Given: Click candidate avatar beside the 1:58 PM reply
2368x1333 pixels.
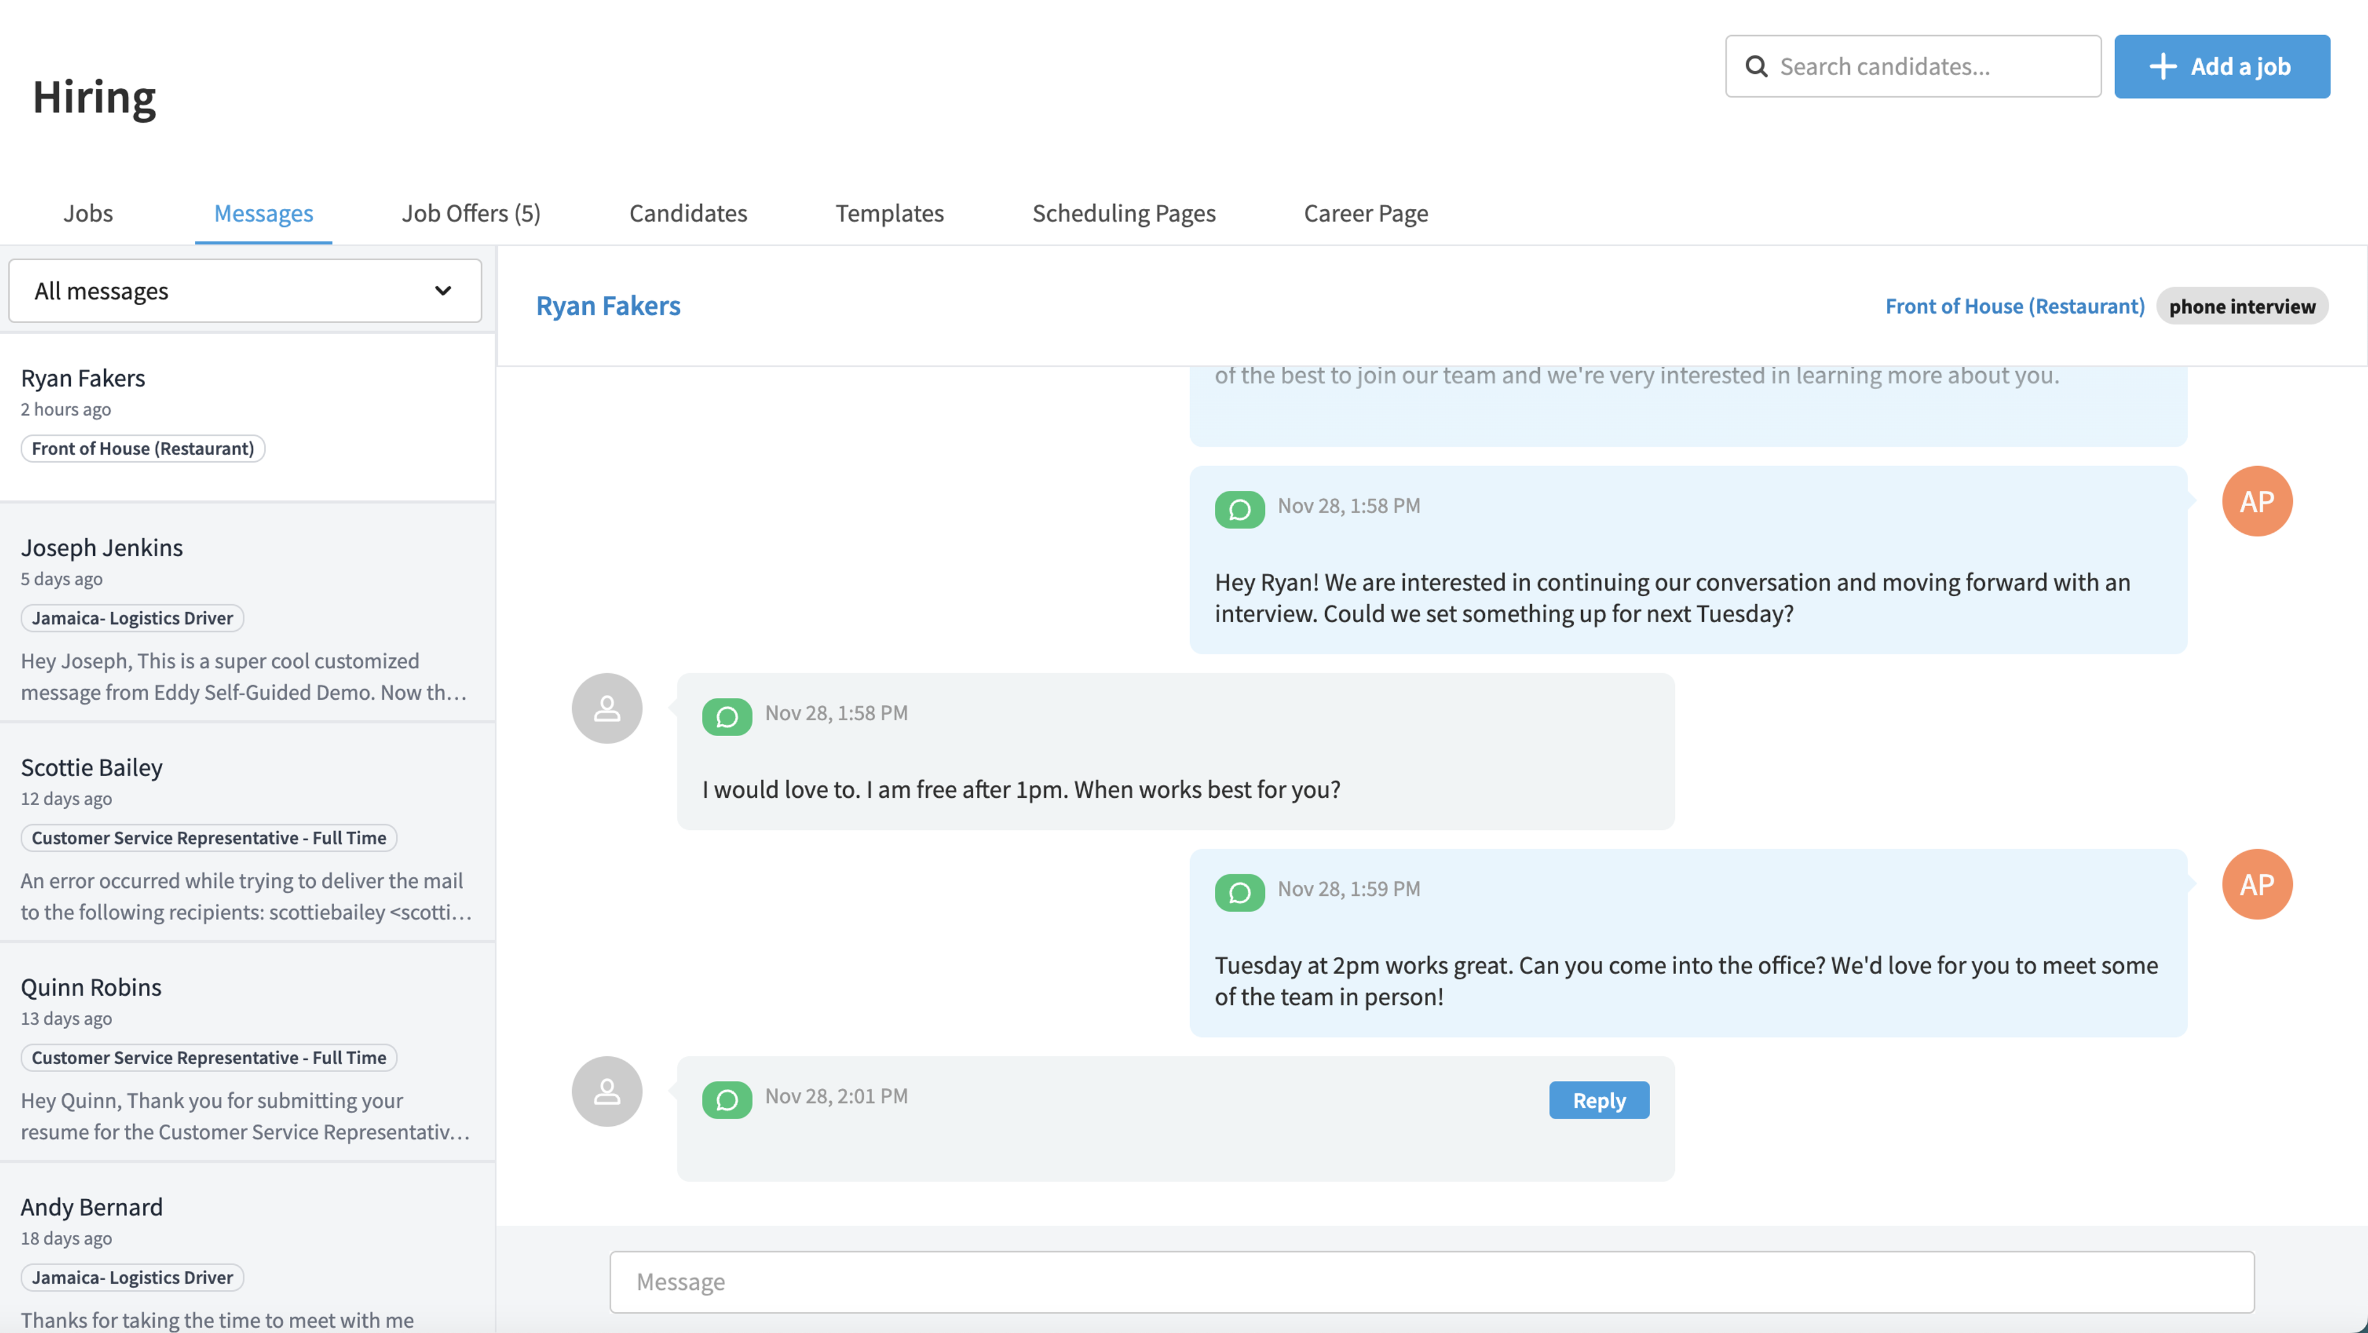Looking at the screenshot, I should 607,709.
